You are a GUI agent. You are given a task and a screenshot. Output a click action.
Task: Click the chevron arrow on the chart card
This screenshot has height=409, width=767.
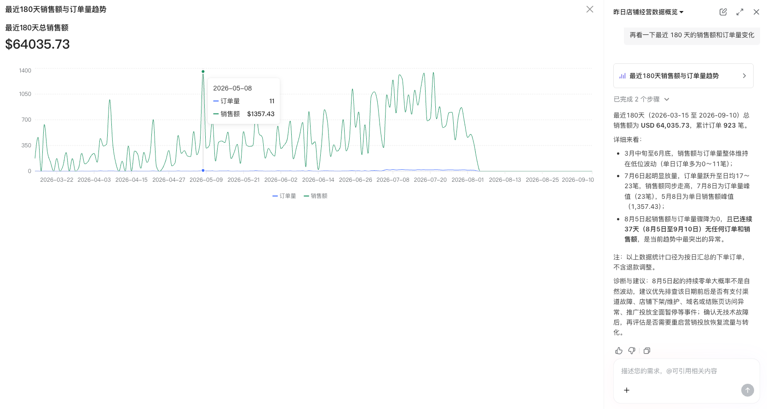(x=744, y=76)
